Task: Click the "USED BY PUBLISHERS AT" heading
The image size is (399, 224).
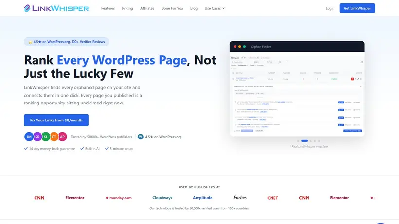Action: 199,187
